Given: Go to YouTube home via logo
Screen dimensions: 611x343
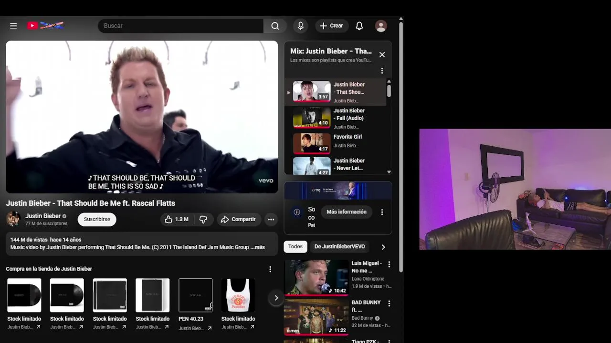Looking at the screenshot, I should click(x=45, y=26).
